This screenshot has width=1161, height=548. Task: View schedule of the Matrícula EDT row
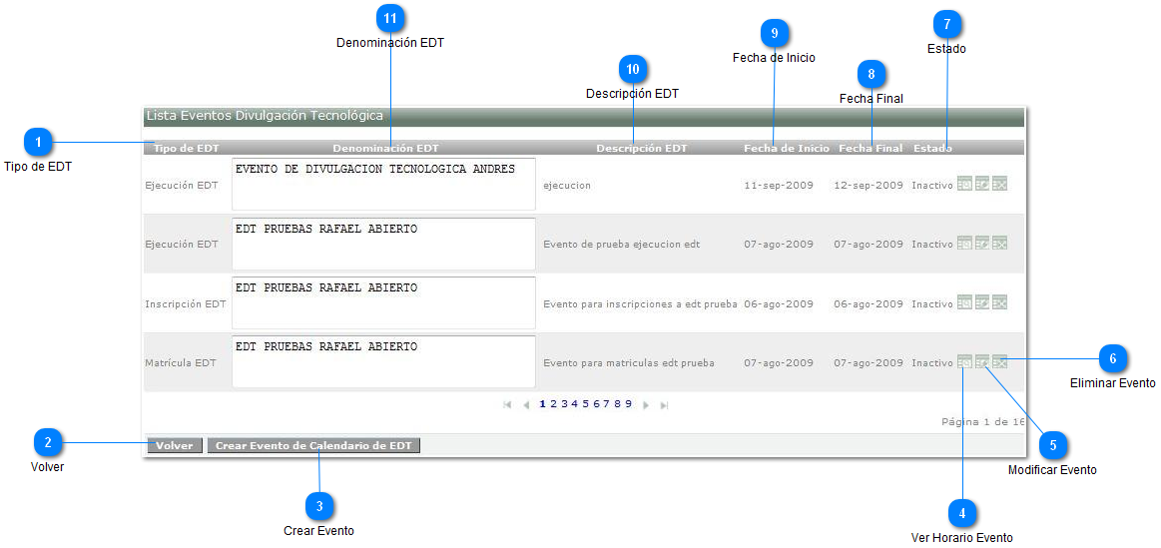(964, 362)
